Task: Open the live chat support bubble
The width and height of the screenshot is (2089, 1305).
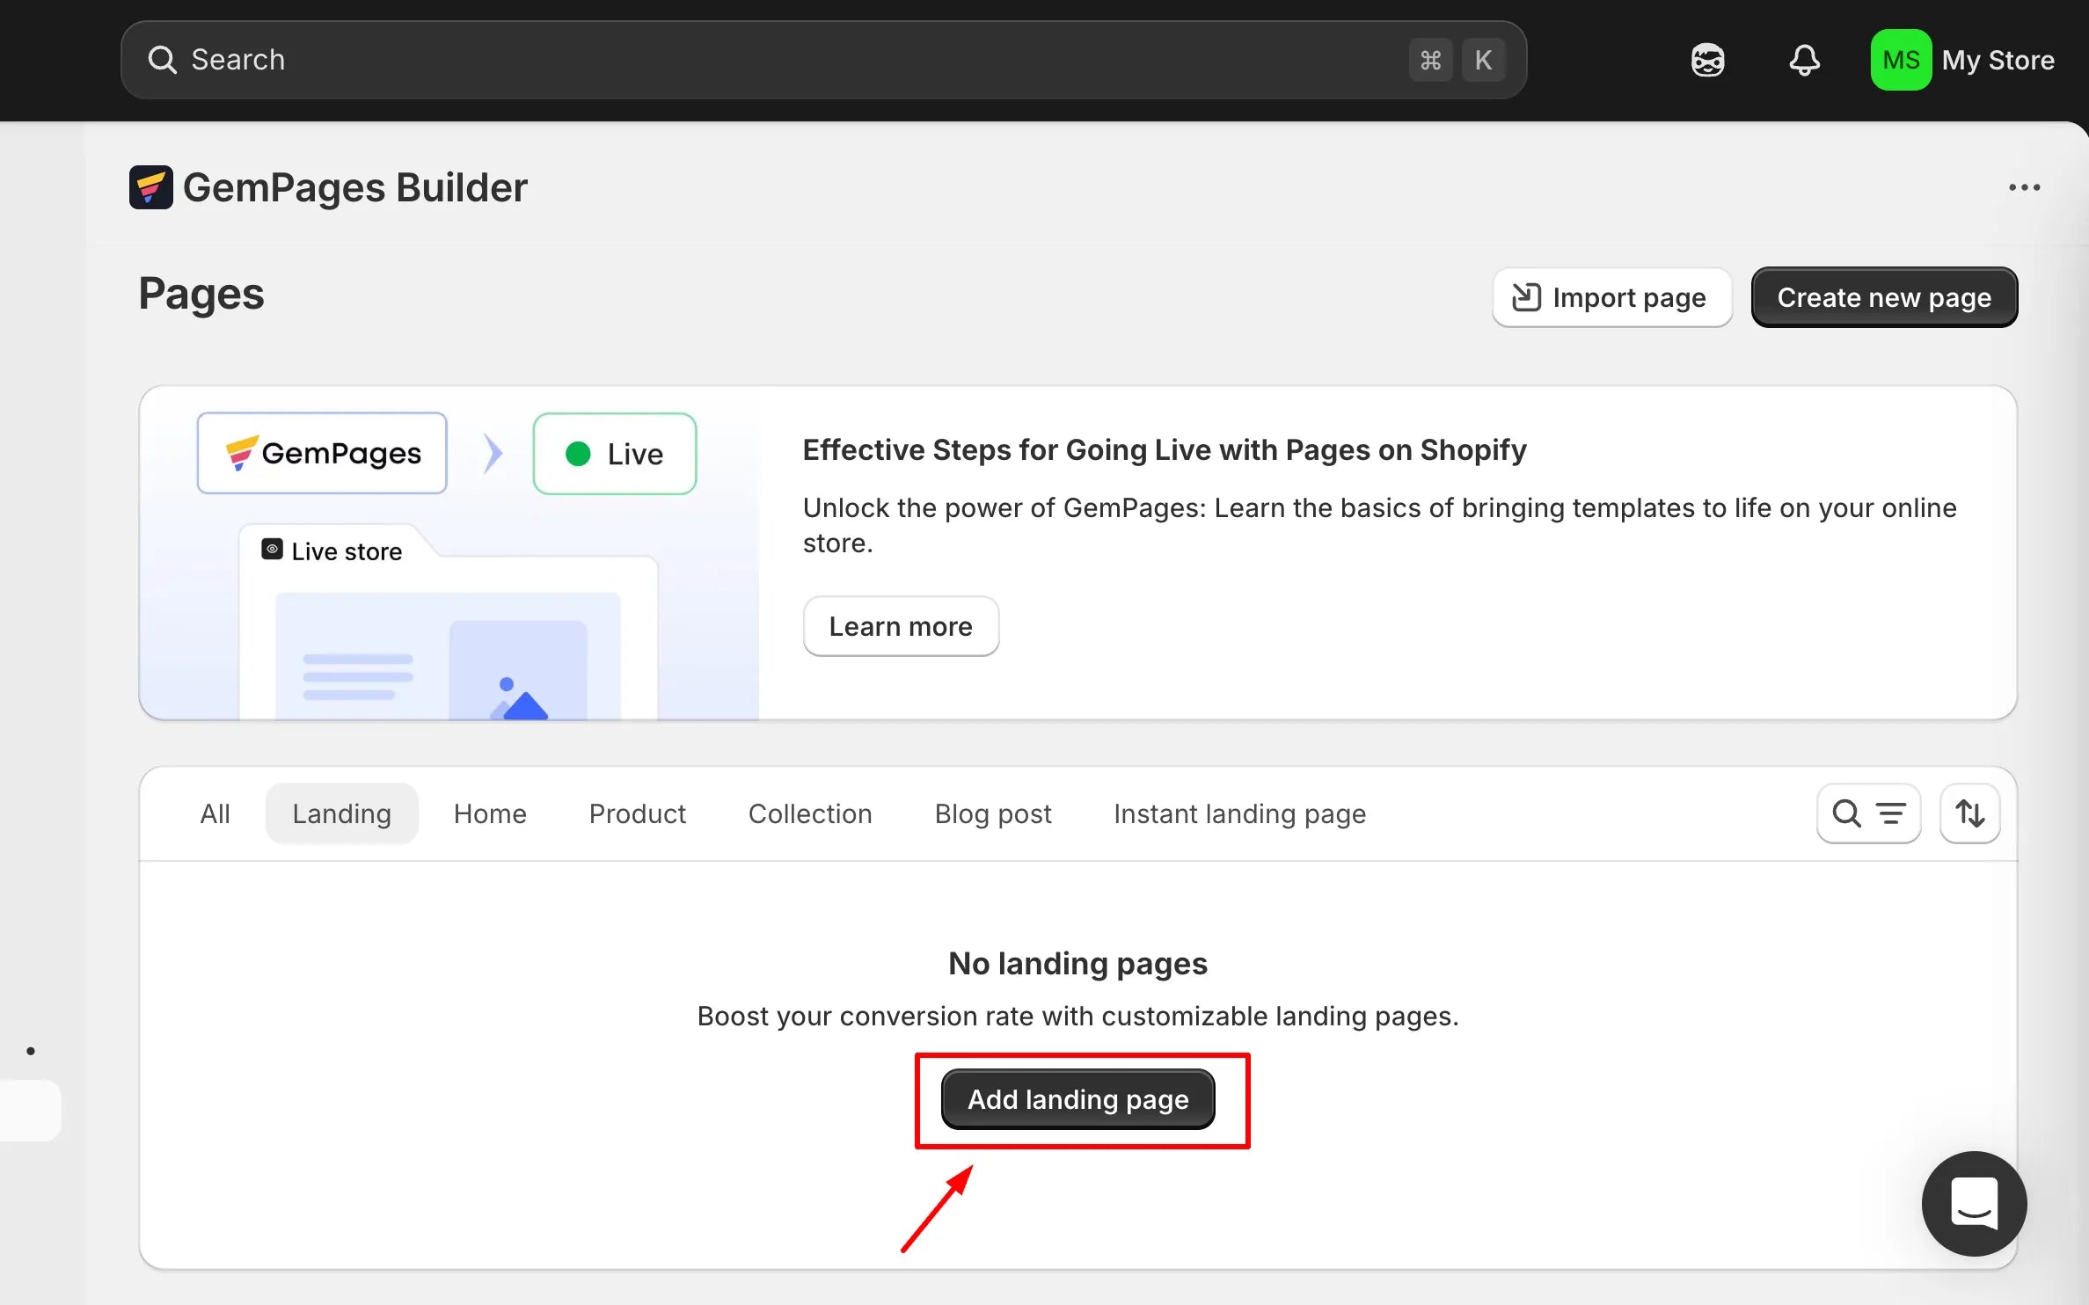Action: click(1974, 1203)
